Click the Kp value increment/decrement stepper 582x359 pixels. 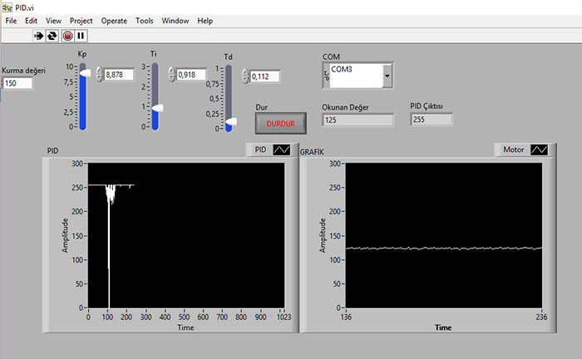tap(100, 75)
